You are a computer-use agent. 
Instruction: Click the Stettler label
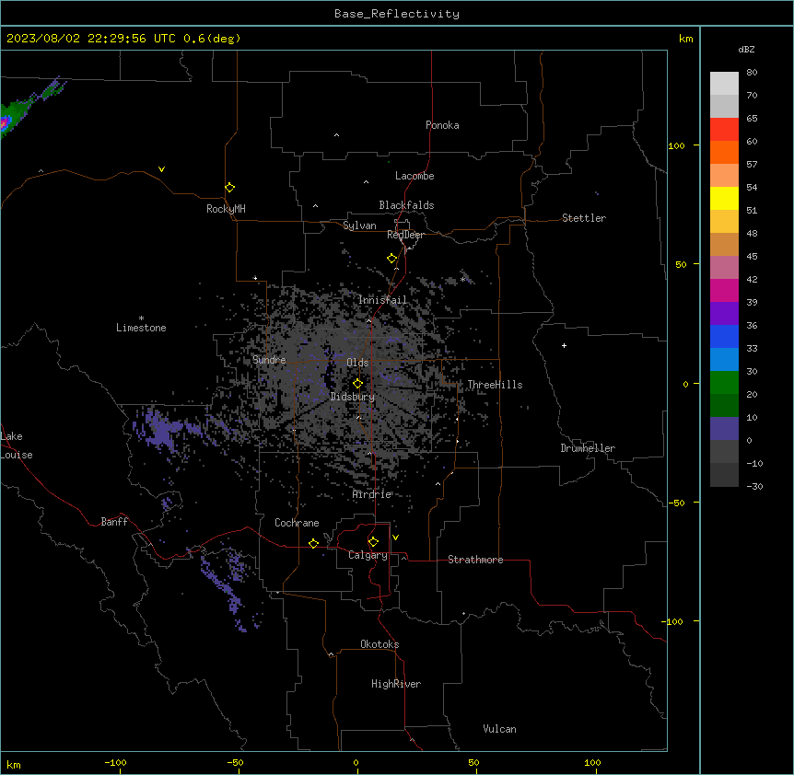tap(584, 218)
